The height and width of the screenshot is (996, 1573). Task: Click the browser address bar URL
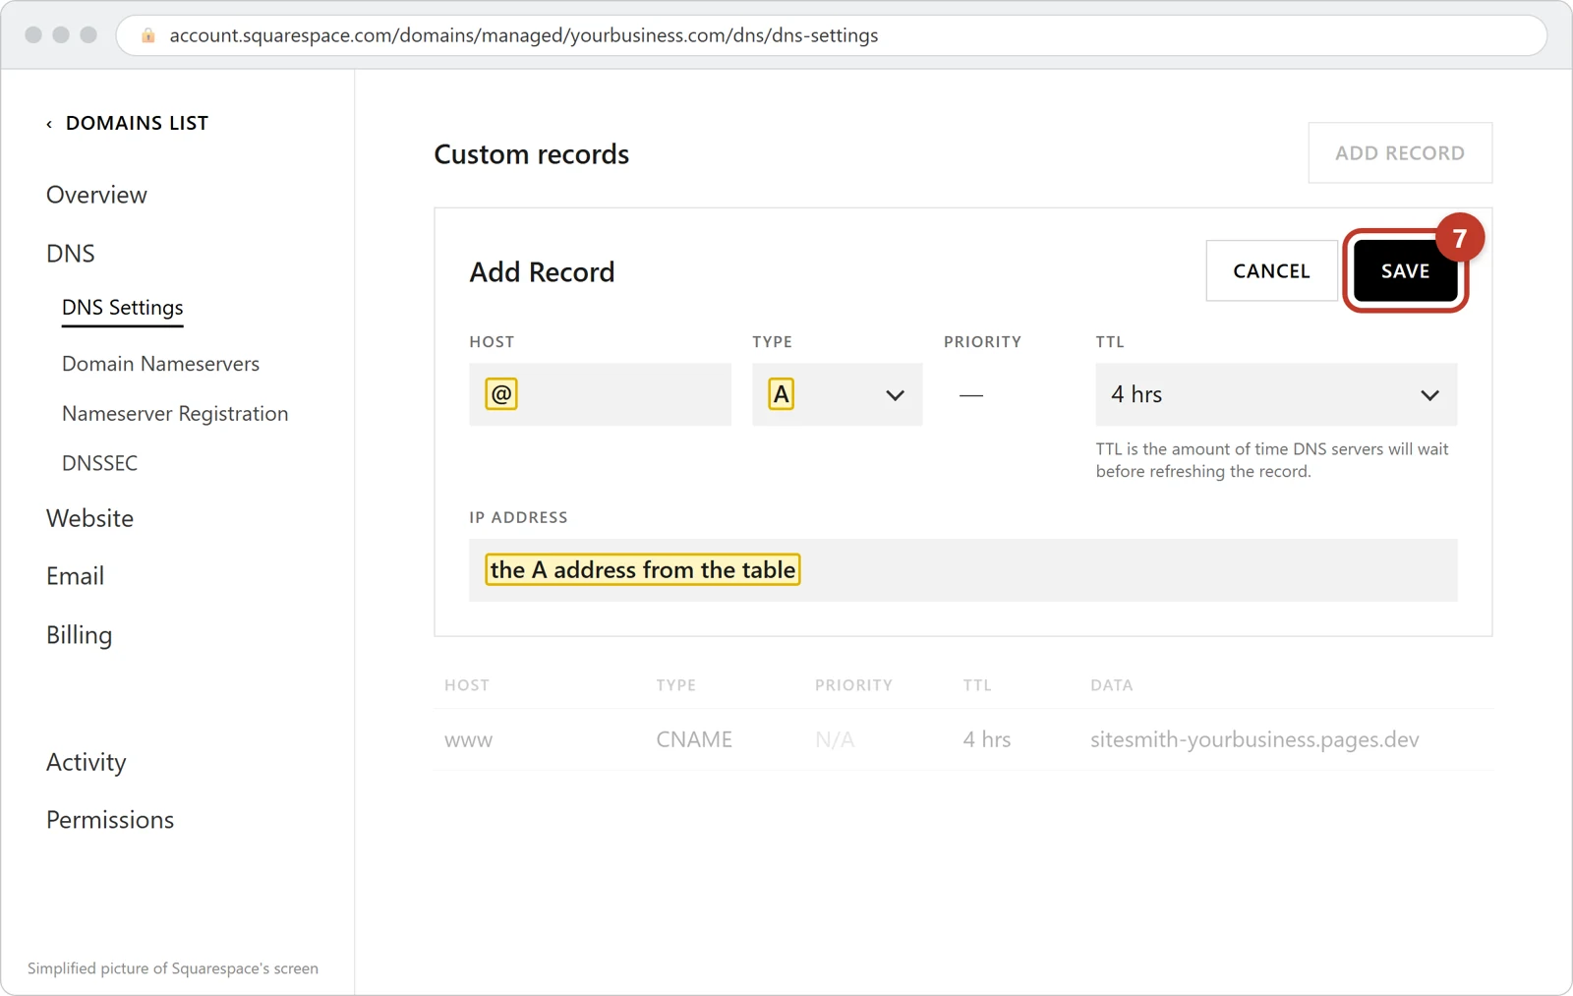[x=524, y=35]
